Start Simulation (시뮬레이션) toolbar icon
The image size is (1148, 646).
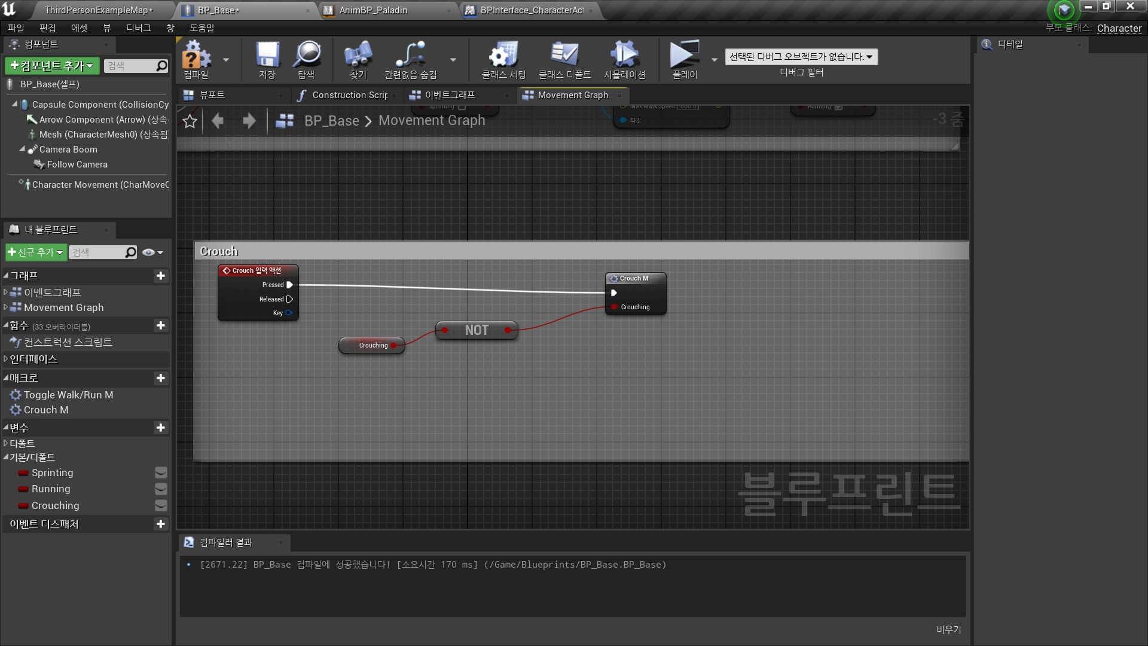tap(624, 55)
